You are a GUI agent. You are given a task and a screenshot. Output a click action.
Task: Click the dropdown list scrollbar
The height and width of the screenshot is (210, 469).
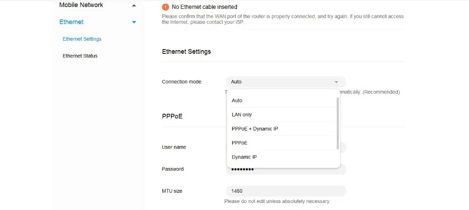[338, 123]
